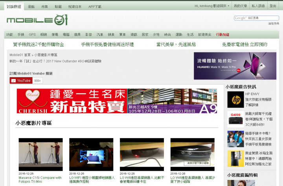Open LG WIFI phone remote video thumbnail

[91, 155]
